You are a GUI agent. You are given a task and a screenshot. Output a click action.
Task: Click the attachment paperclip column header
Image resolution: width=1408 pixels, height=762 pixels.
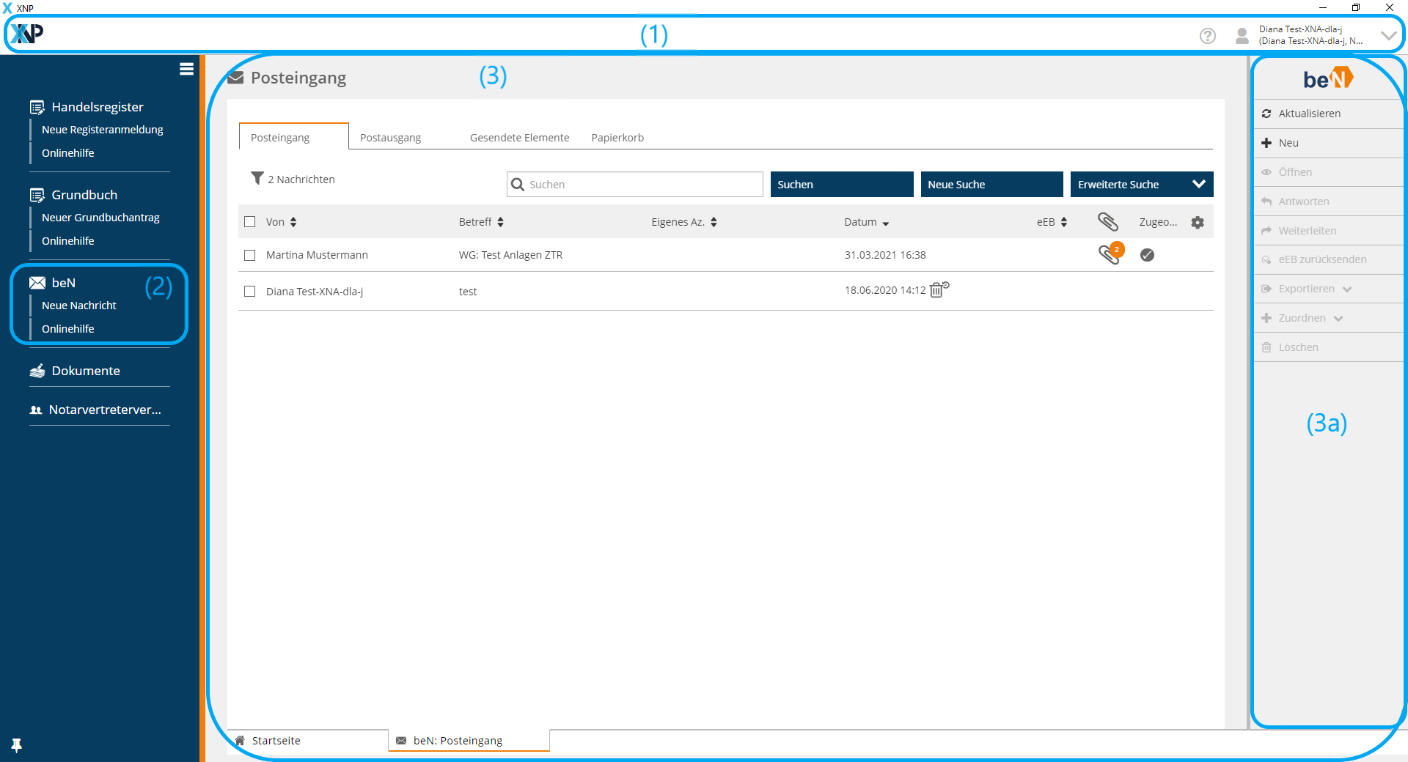[x=1107, y=221]
